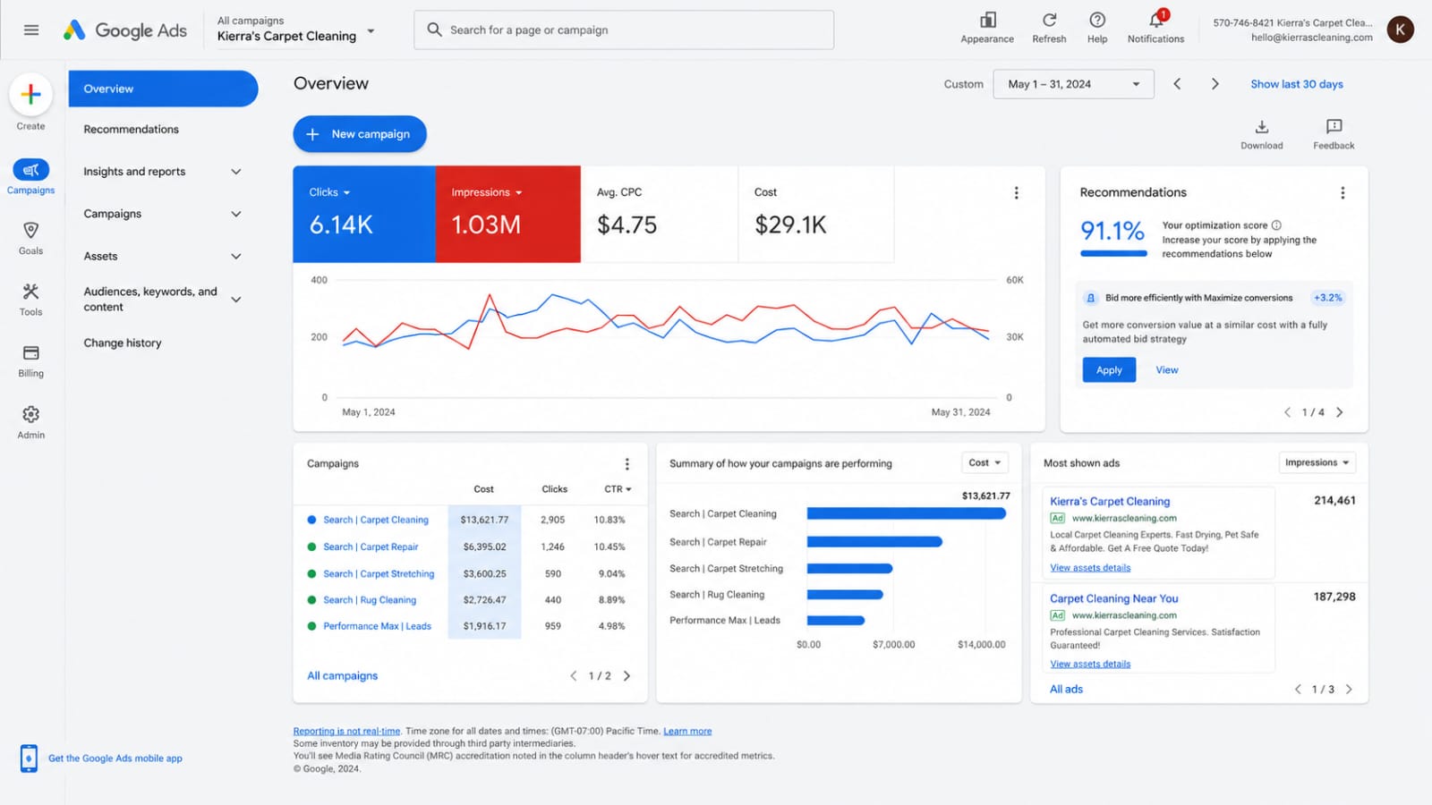Show next recommendation in the card

(1340, 412)
